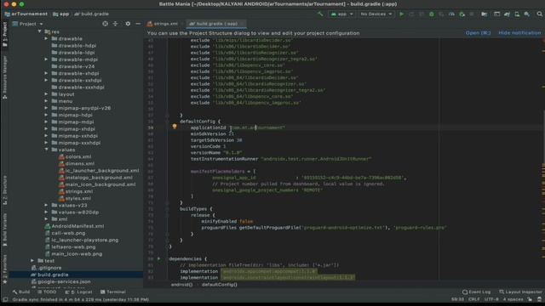
Task: Click the Debug app bug icon
Action: tap(432, 14)
